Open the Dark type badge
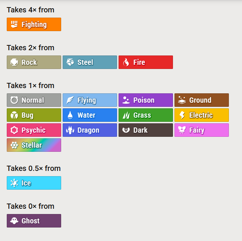The height and width of the screenshot is (241, 242). click(146, 130)
